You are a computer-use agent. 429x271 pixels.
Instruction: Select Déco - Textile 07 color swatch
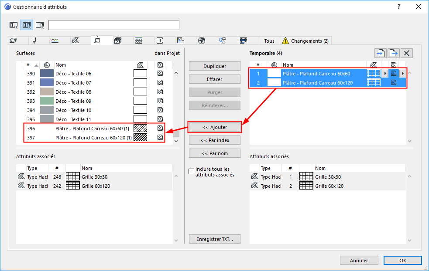click(47, 82)
